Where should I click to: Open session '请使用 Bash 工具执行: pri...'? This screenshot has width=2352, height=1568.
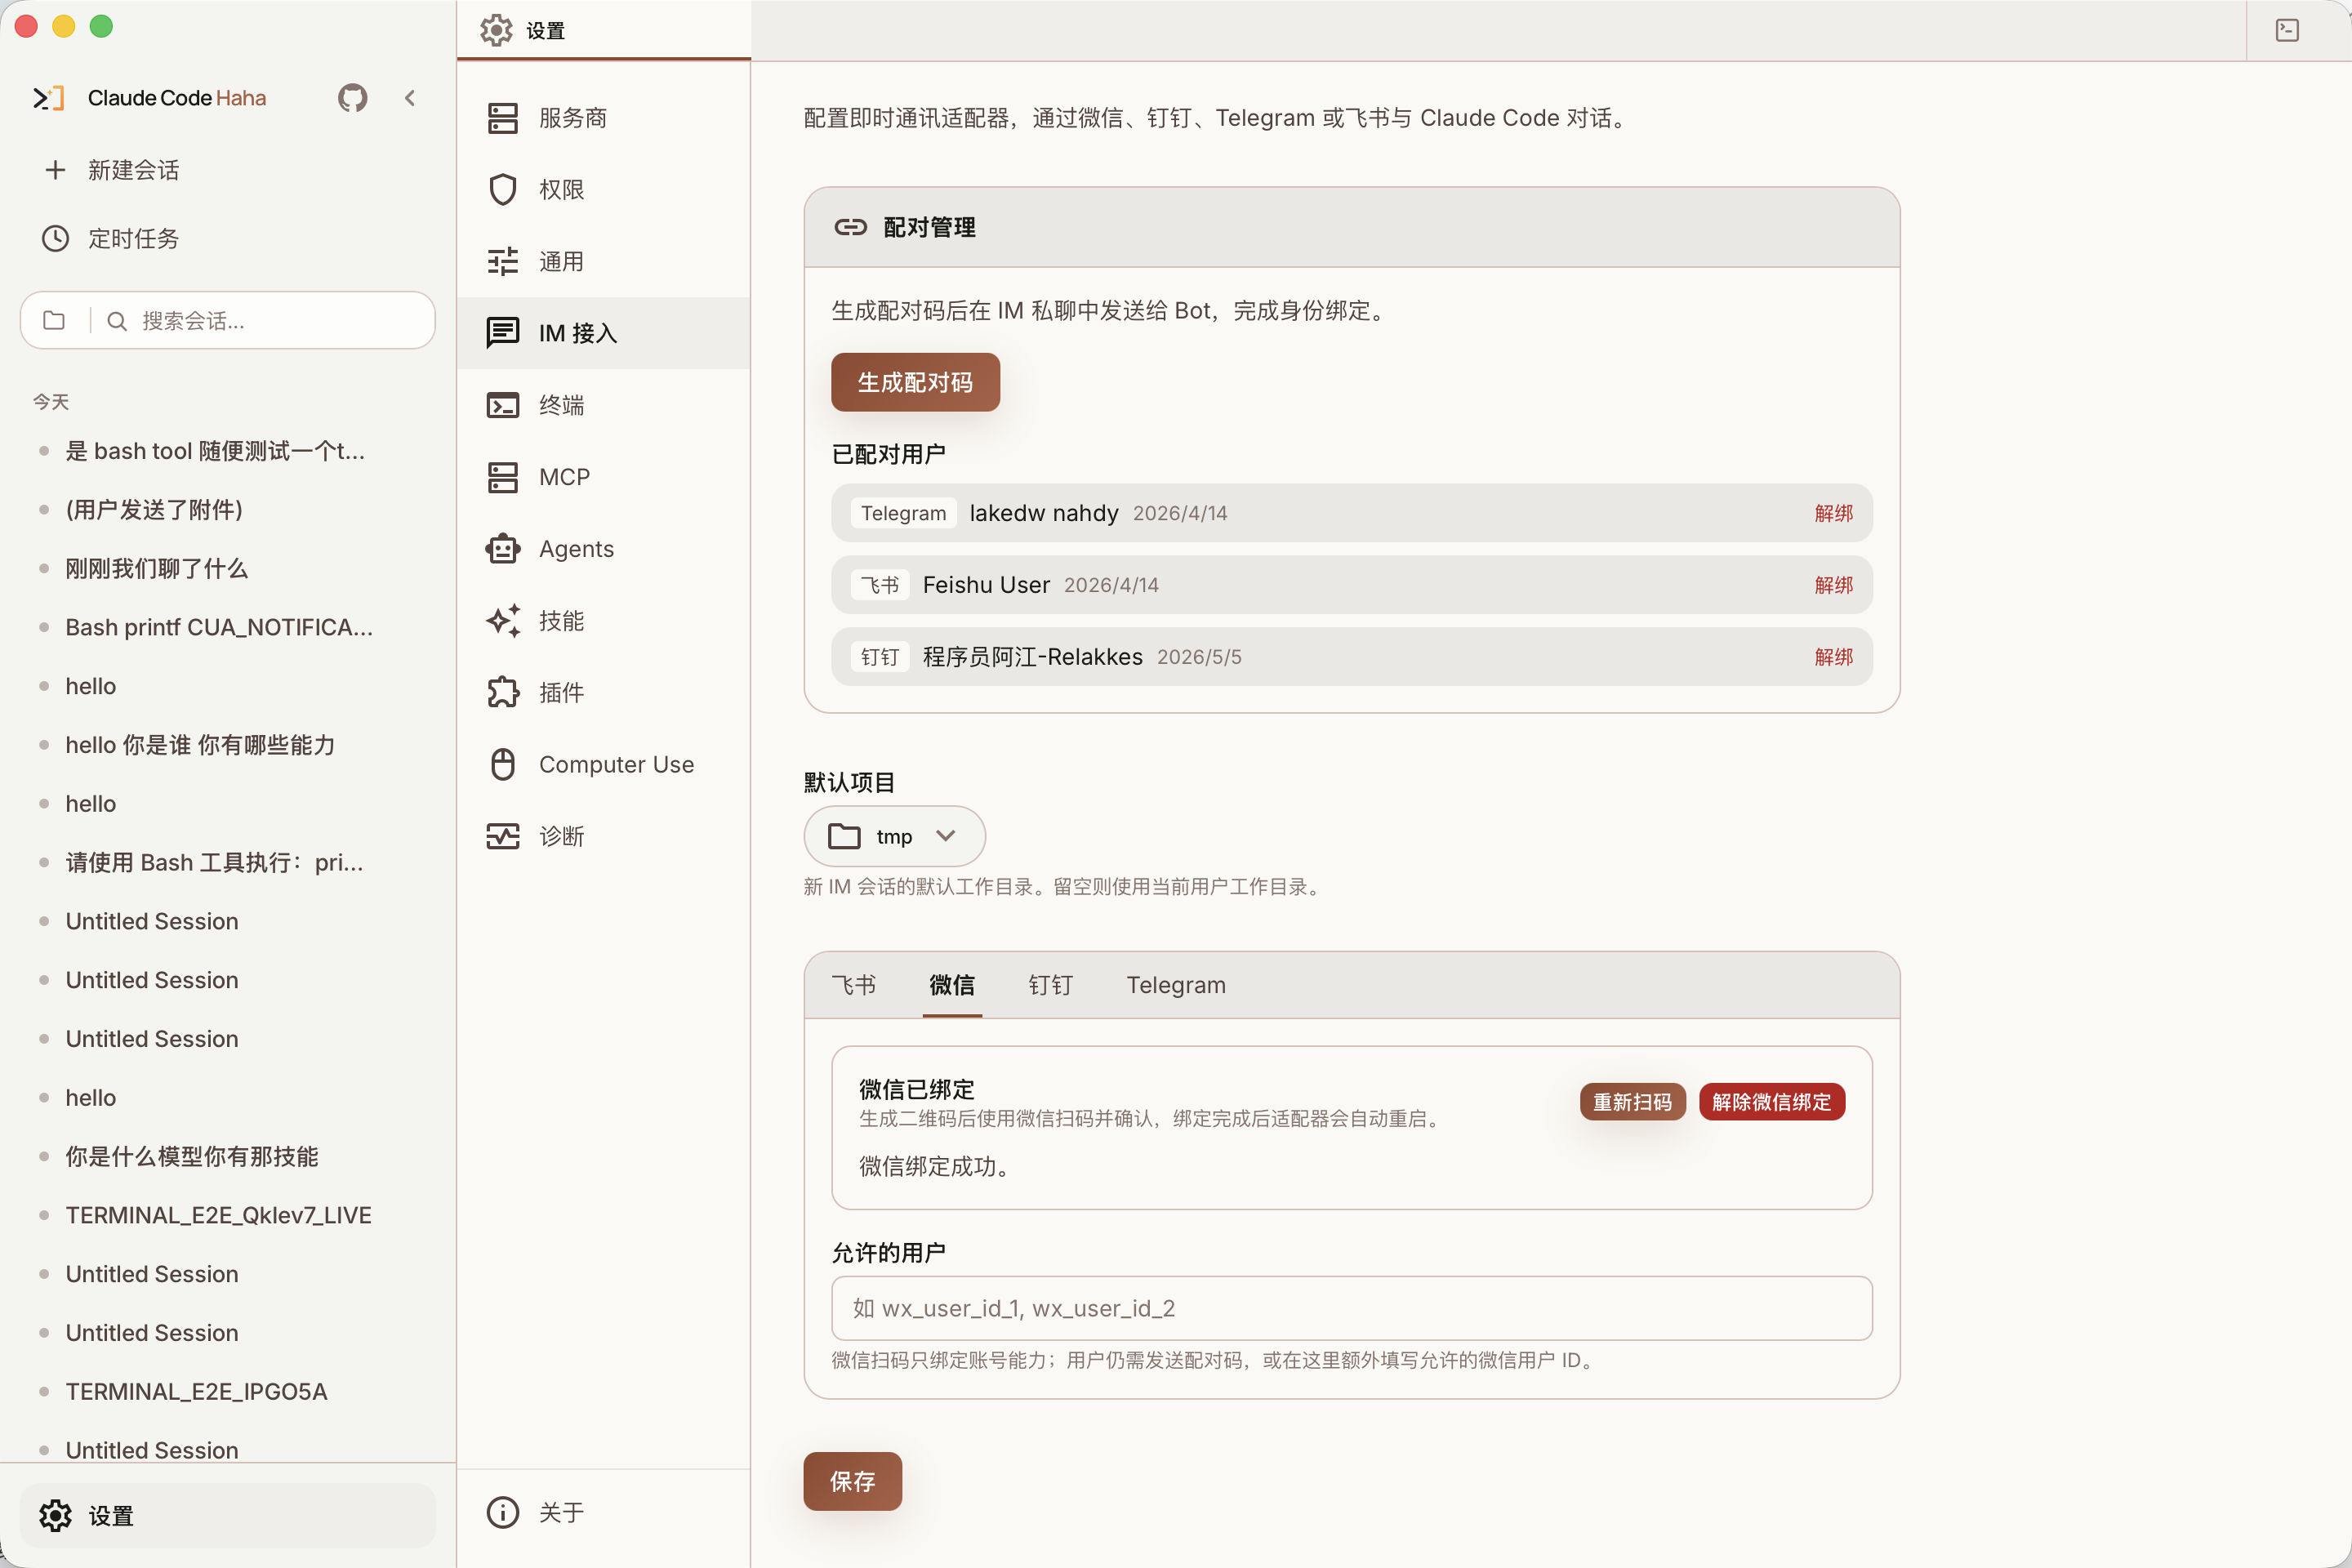point(228,863)
